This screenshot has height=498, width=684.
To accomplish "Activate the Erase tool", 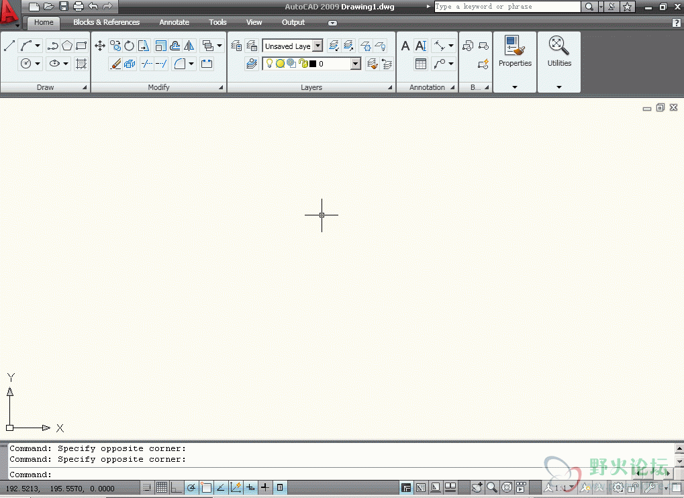I will click(115, 64).
